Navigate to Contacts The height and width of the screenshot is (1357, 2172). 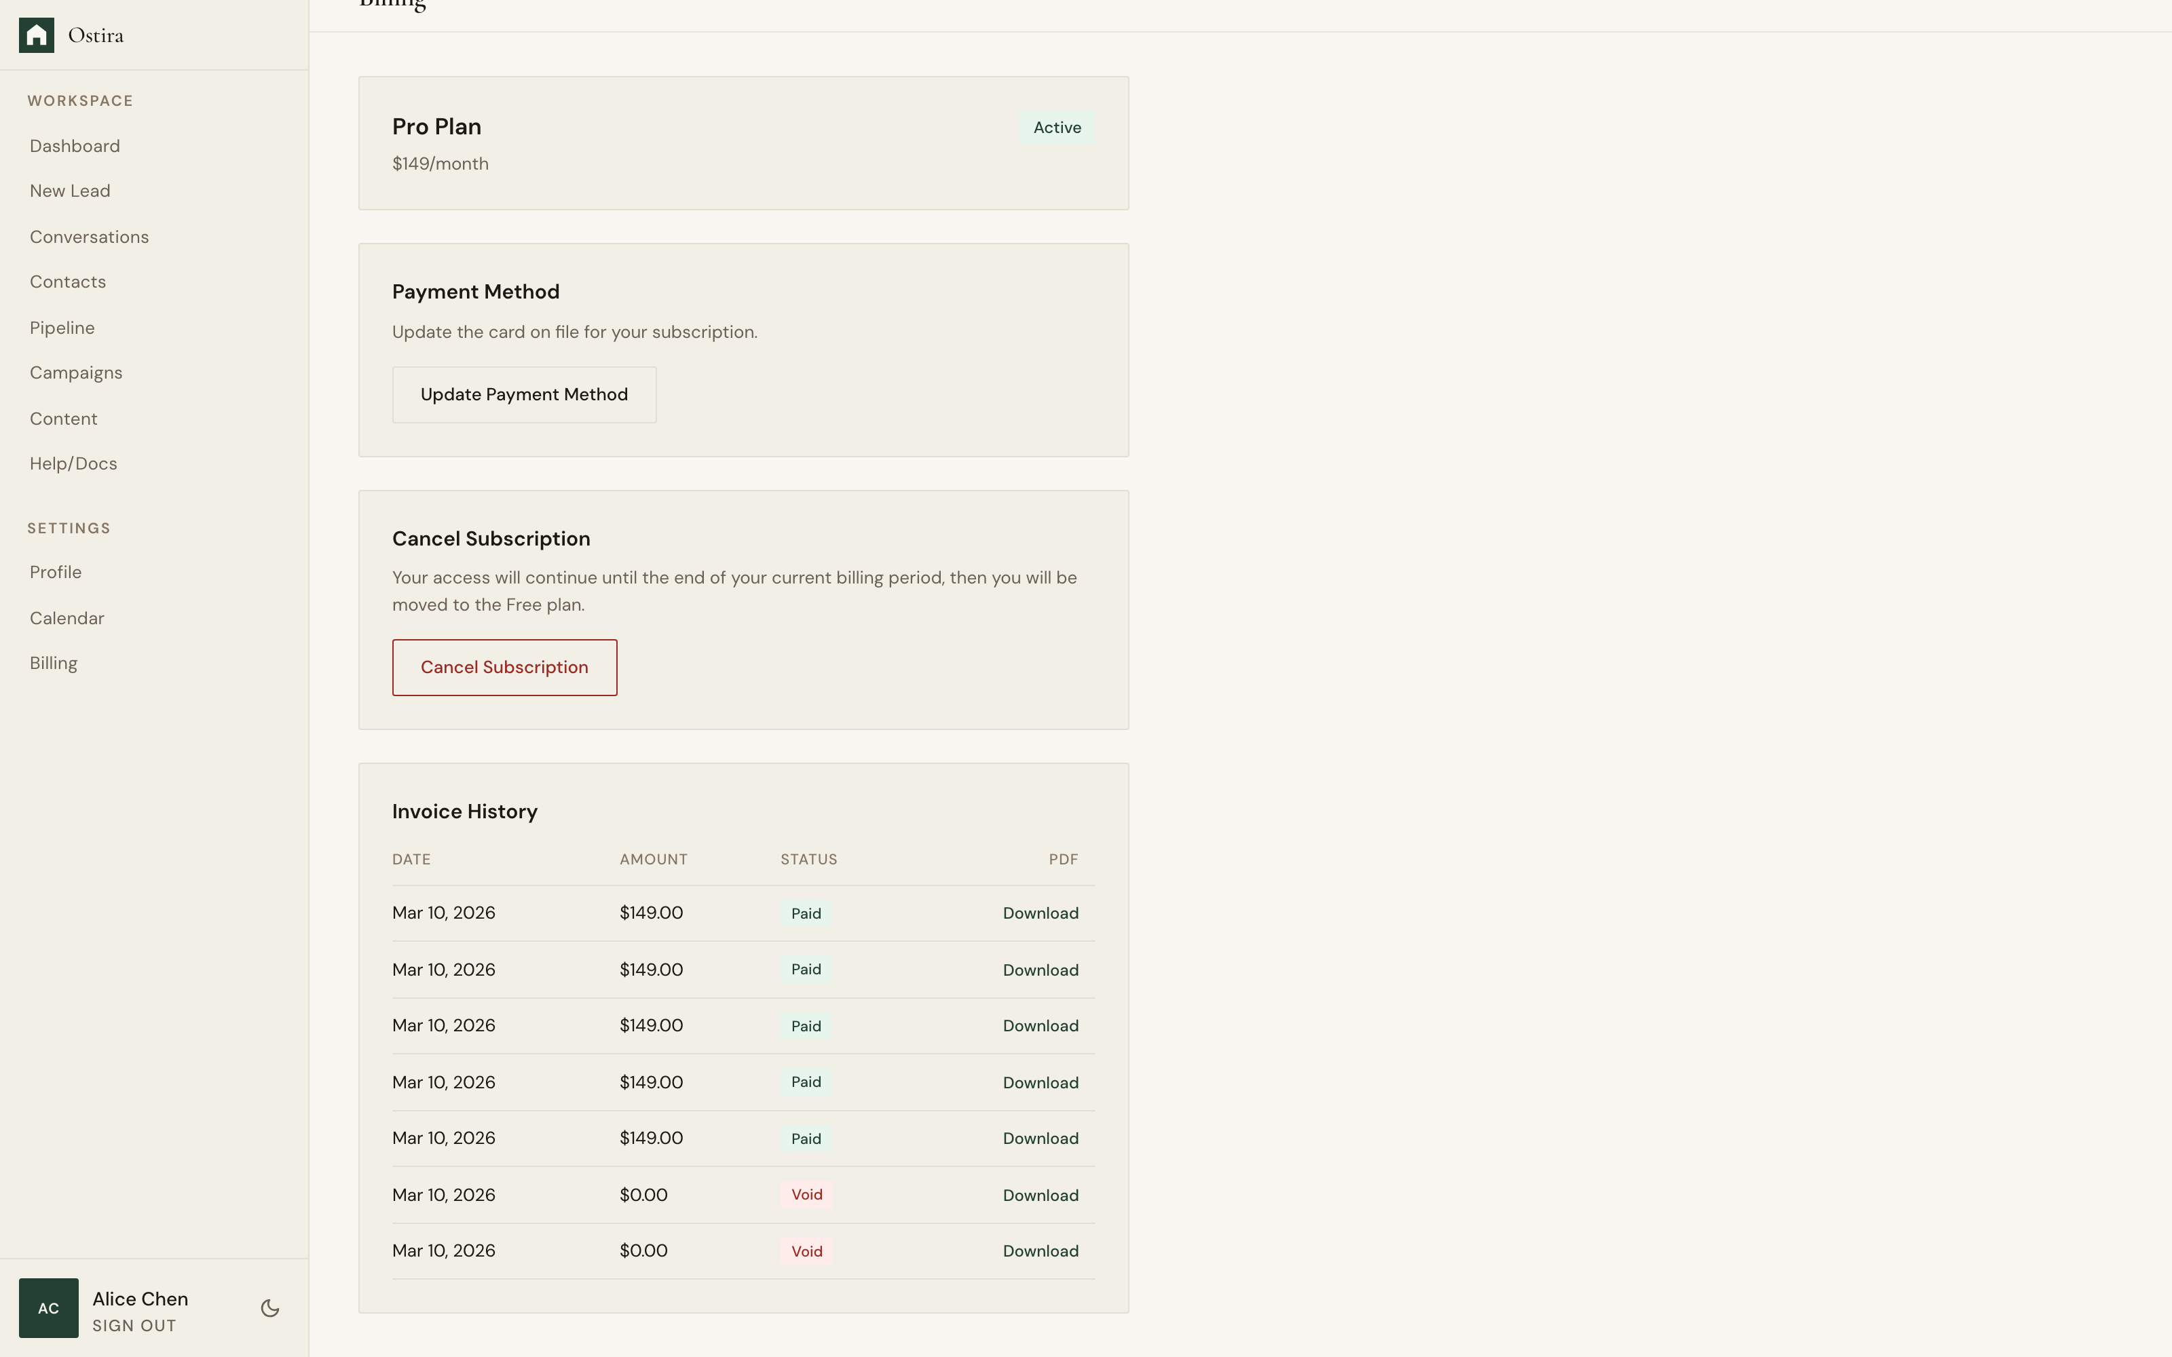click(x=67, y=281)
